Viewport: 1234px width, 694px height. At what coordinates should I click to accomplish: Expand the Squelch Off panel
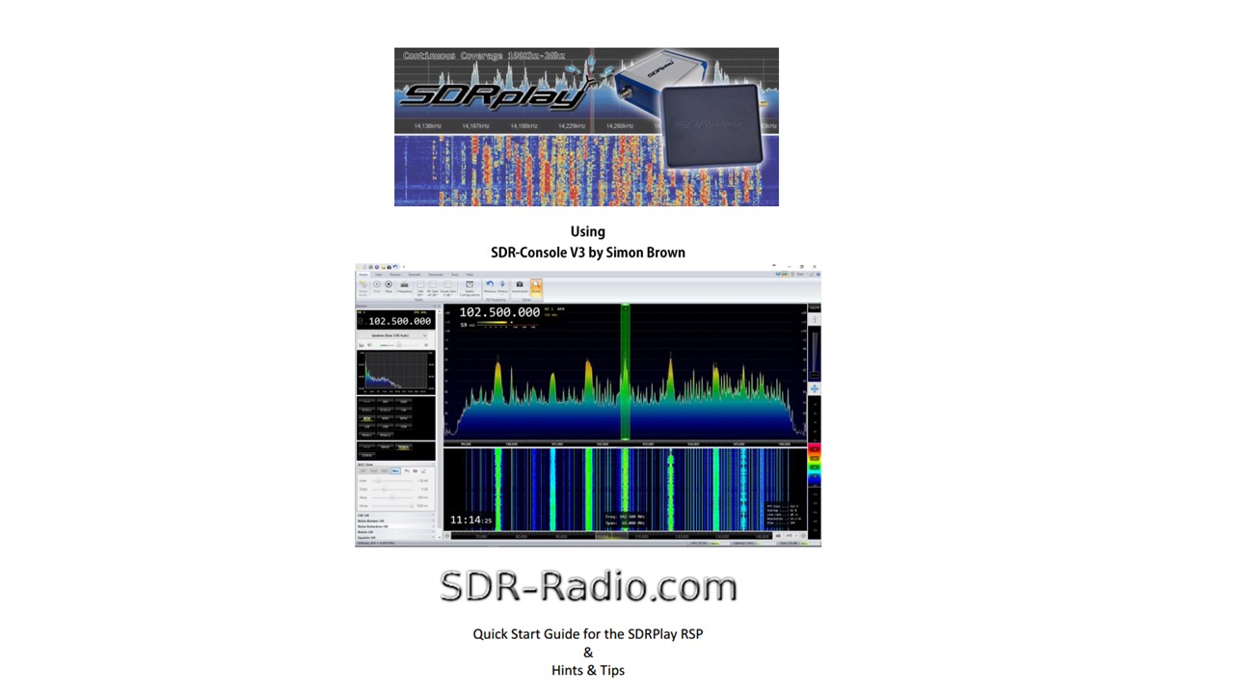tap(395, 537)
